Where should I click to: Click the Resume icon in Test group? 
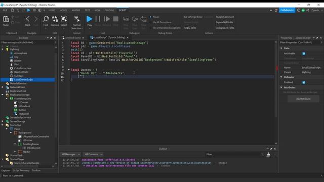click(x=107, y=19)
